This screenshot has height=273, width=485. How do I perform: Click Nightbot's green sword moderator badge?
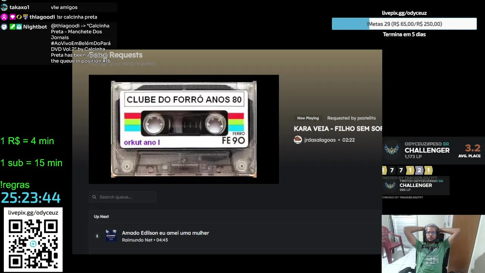tap(13, 27)
